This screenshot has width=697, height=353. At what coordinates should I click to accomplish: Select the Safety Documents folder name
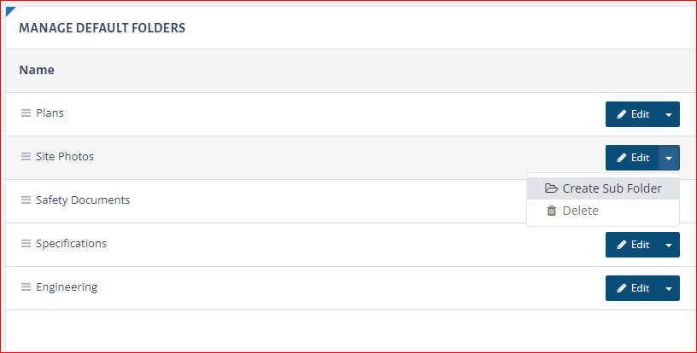click(x=83, y=200)
